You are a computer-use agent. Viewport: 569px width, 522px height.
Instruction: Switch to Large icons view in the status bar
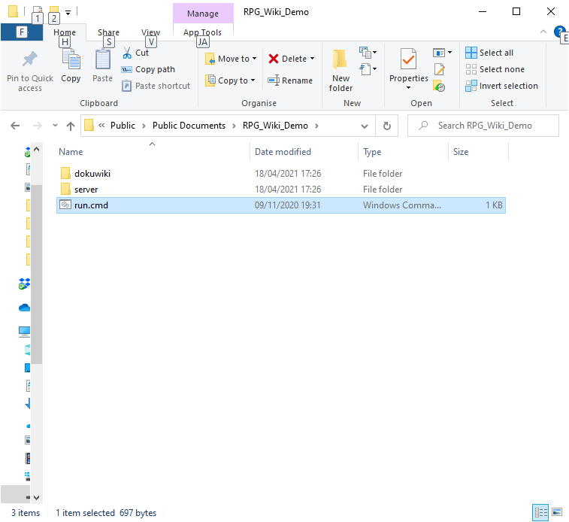[557, 512]
